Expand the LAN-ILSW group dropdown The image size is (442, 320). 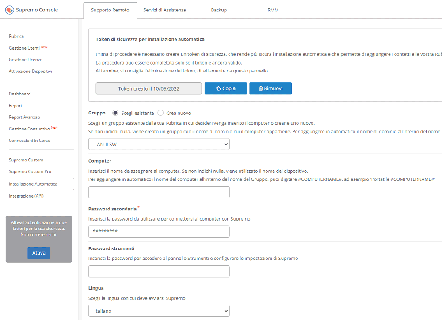click(x=159, y=144)
